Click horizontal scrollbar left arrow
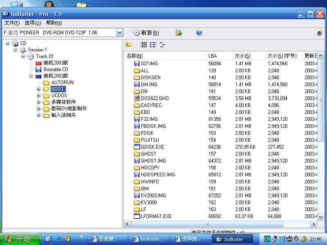 tap(128, 224)
